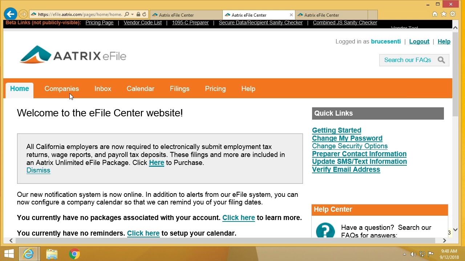The image size is (465, 261).
Task: Open the Change My Password link
Action: [x=347, y=138]
